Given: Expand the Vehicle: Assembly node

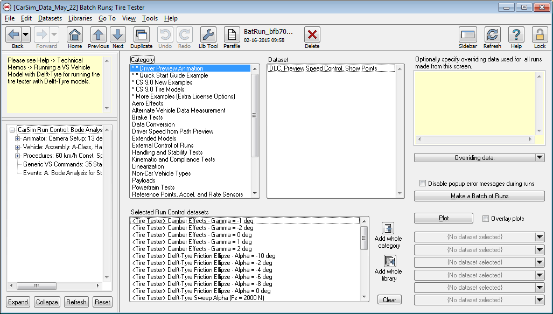Looking at the screenshot, I should 17,147.
